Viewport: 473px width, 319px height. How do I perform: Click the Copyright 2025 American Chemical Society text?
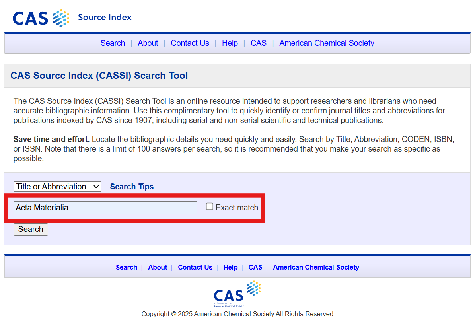(237, 314)
